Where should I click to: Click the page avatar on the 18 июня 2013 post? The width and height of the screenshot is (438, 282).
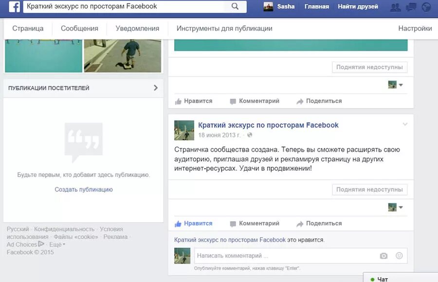tap(184, 130)
